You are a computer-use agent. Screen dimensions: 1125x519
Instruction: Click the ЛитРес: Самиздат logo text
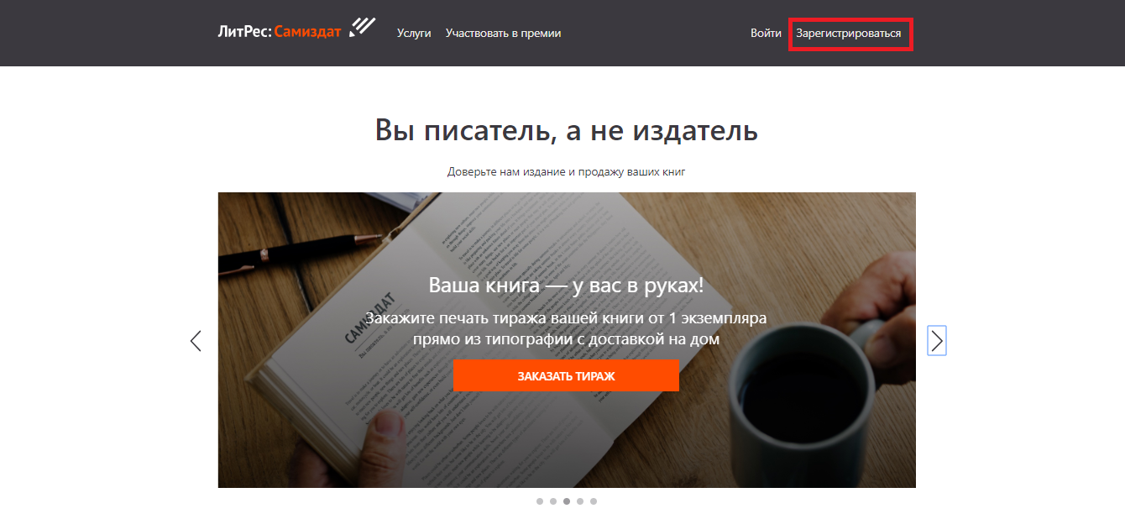[280, 32]
